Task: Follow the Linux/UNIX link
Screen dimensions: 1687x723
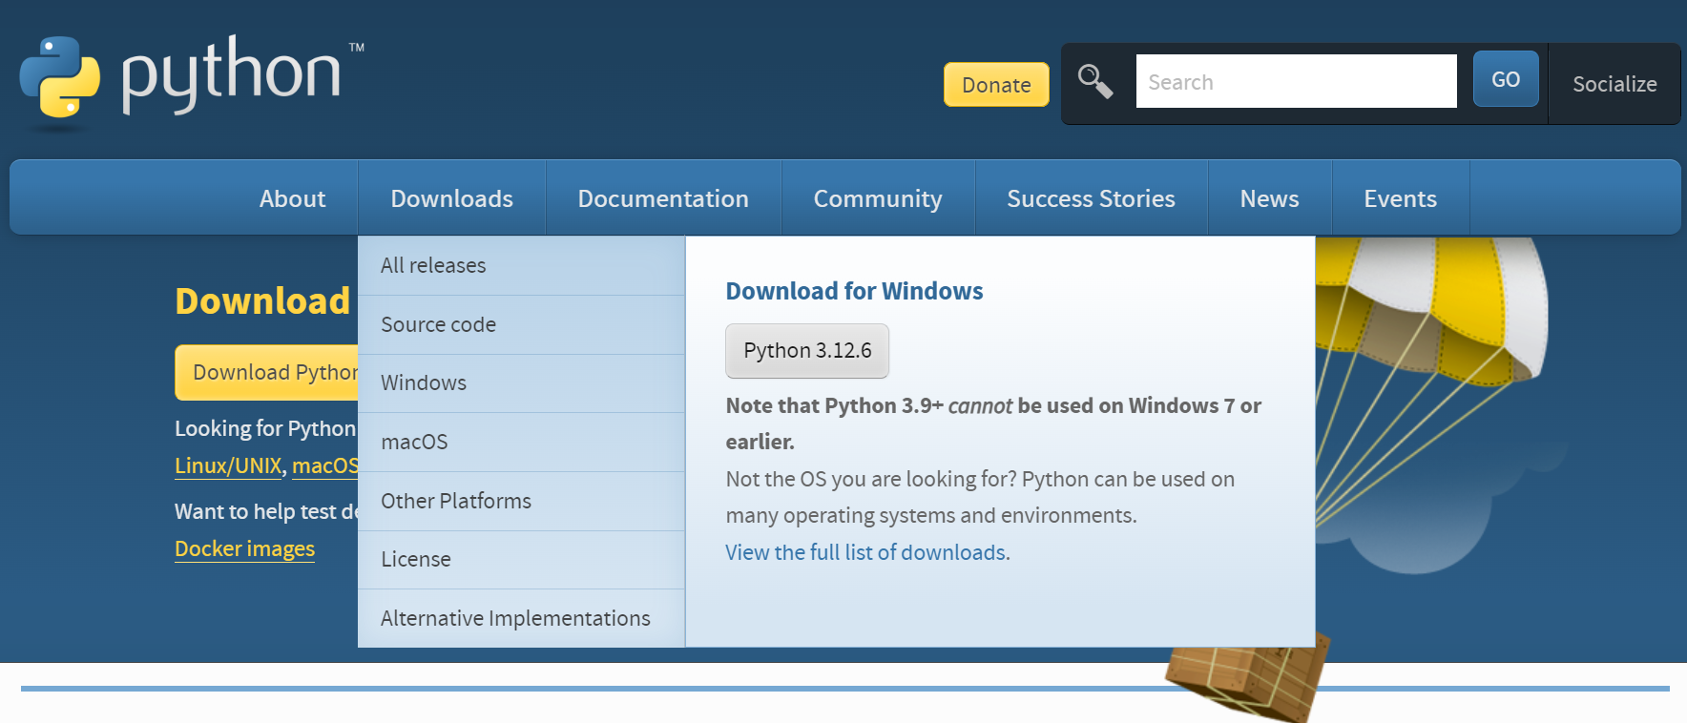Action: 228,465
